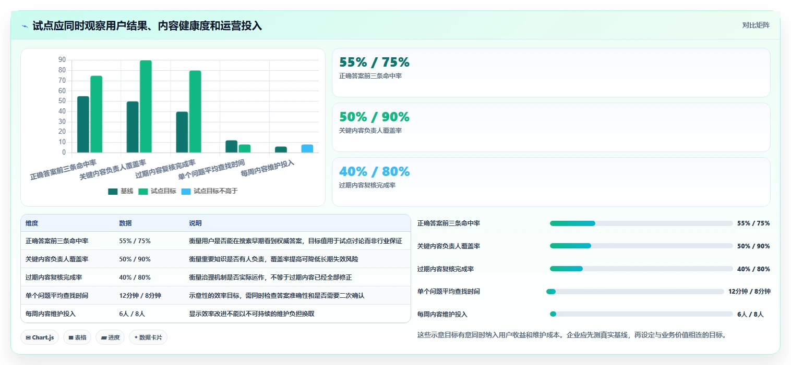This screenshot has width=791, height=365.
Task: Click the 数据卡片 tag chip
Action: pos(148,337)
